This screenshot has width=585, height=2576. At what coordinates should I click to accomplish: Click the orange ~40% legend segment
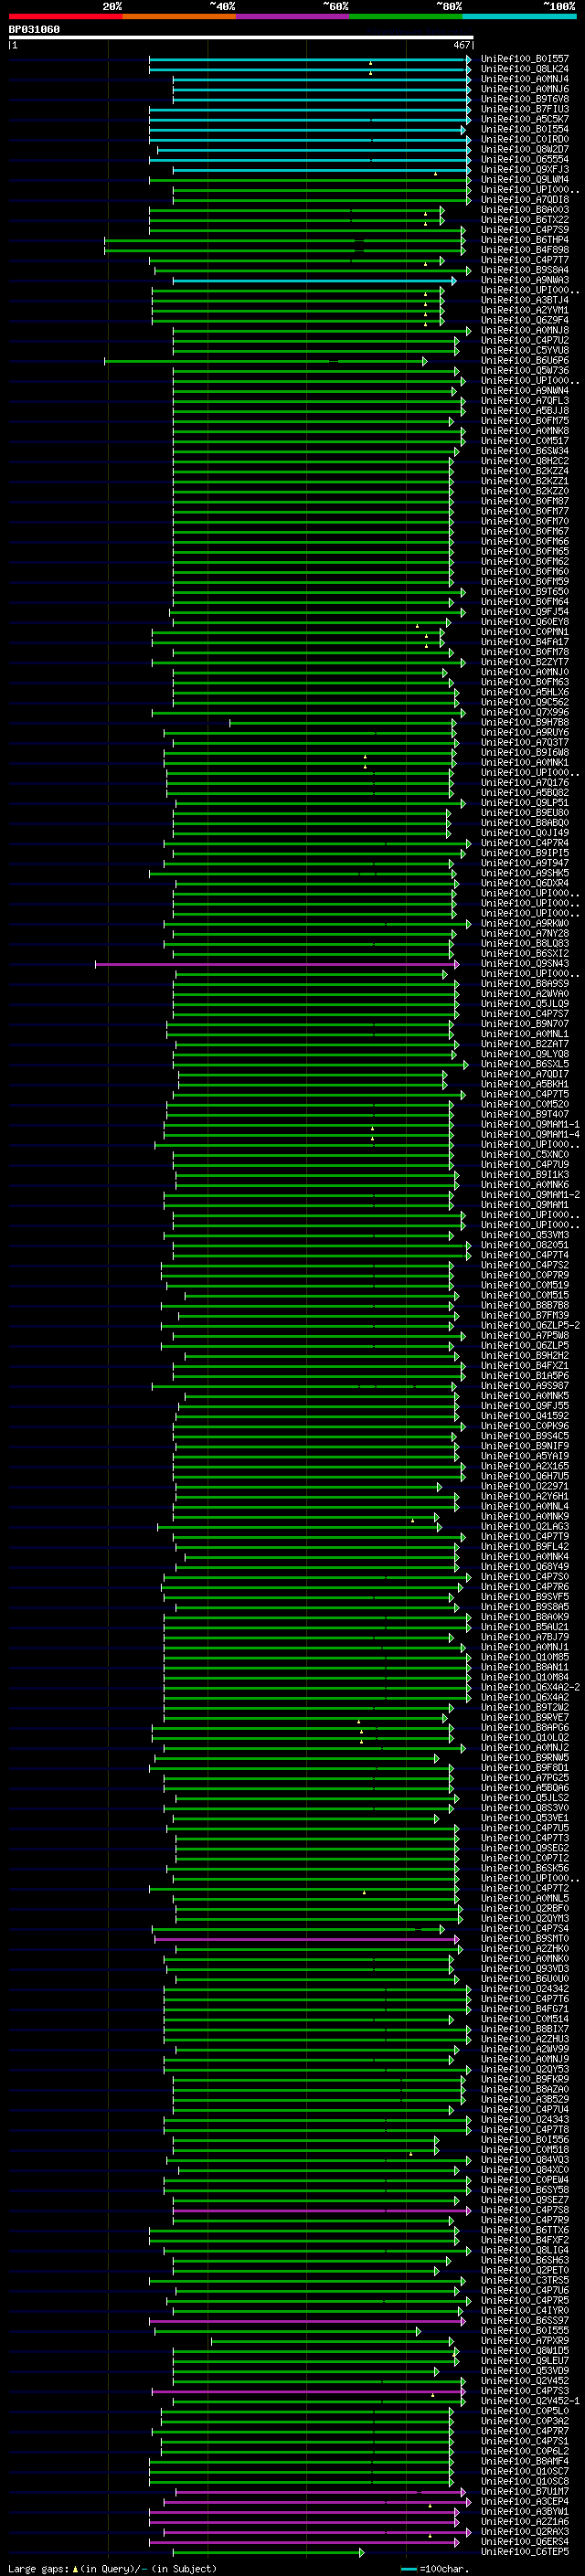point(179,16)
